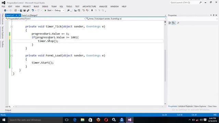Image resolution: width=219 pixels, height=123 pixels.
Task: Switch to the Team Explorer tab
Action: click(x=200, y=106)
